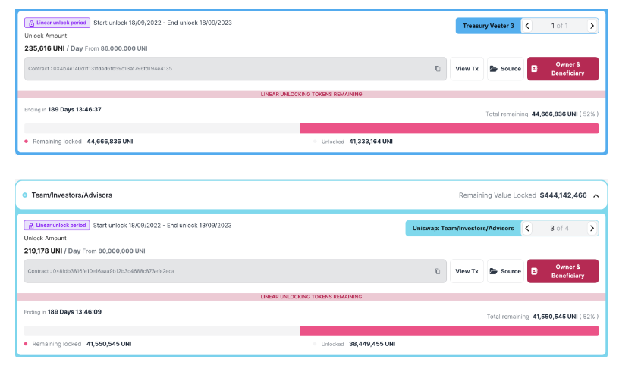Click the Team/Investors/Advisors contract address field
Image resolution: width=619 pixels, height=365 pixels.
coord(235,271)
